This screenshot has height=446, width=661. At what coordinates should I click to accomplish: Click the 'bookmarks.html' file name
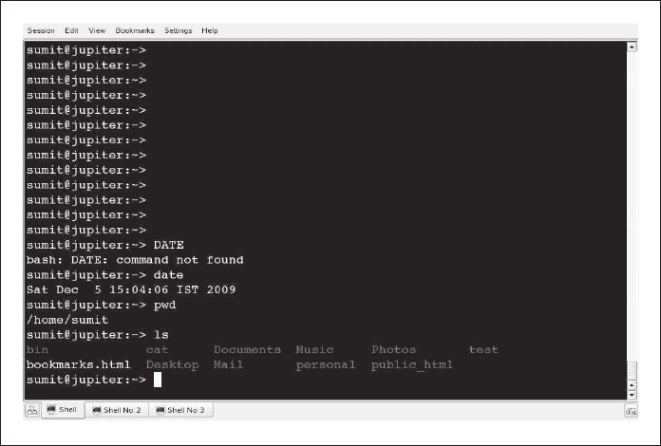click(x=79, y=364)
